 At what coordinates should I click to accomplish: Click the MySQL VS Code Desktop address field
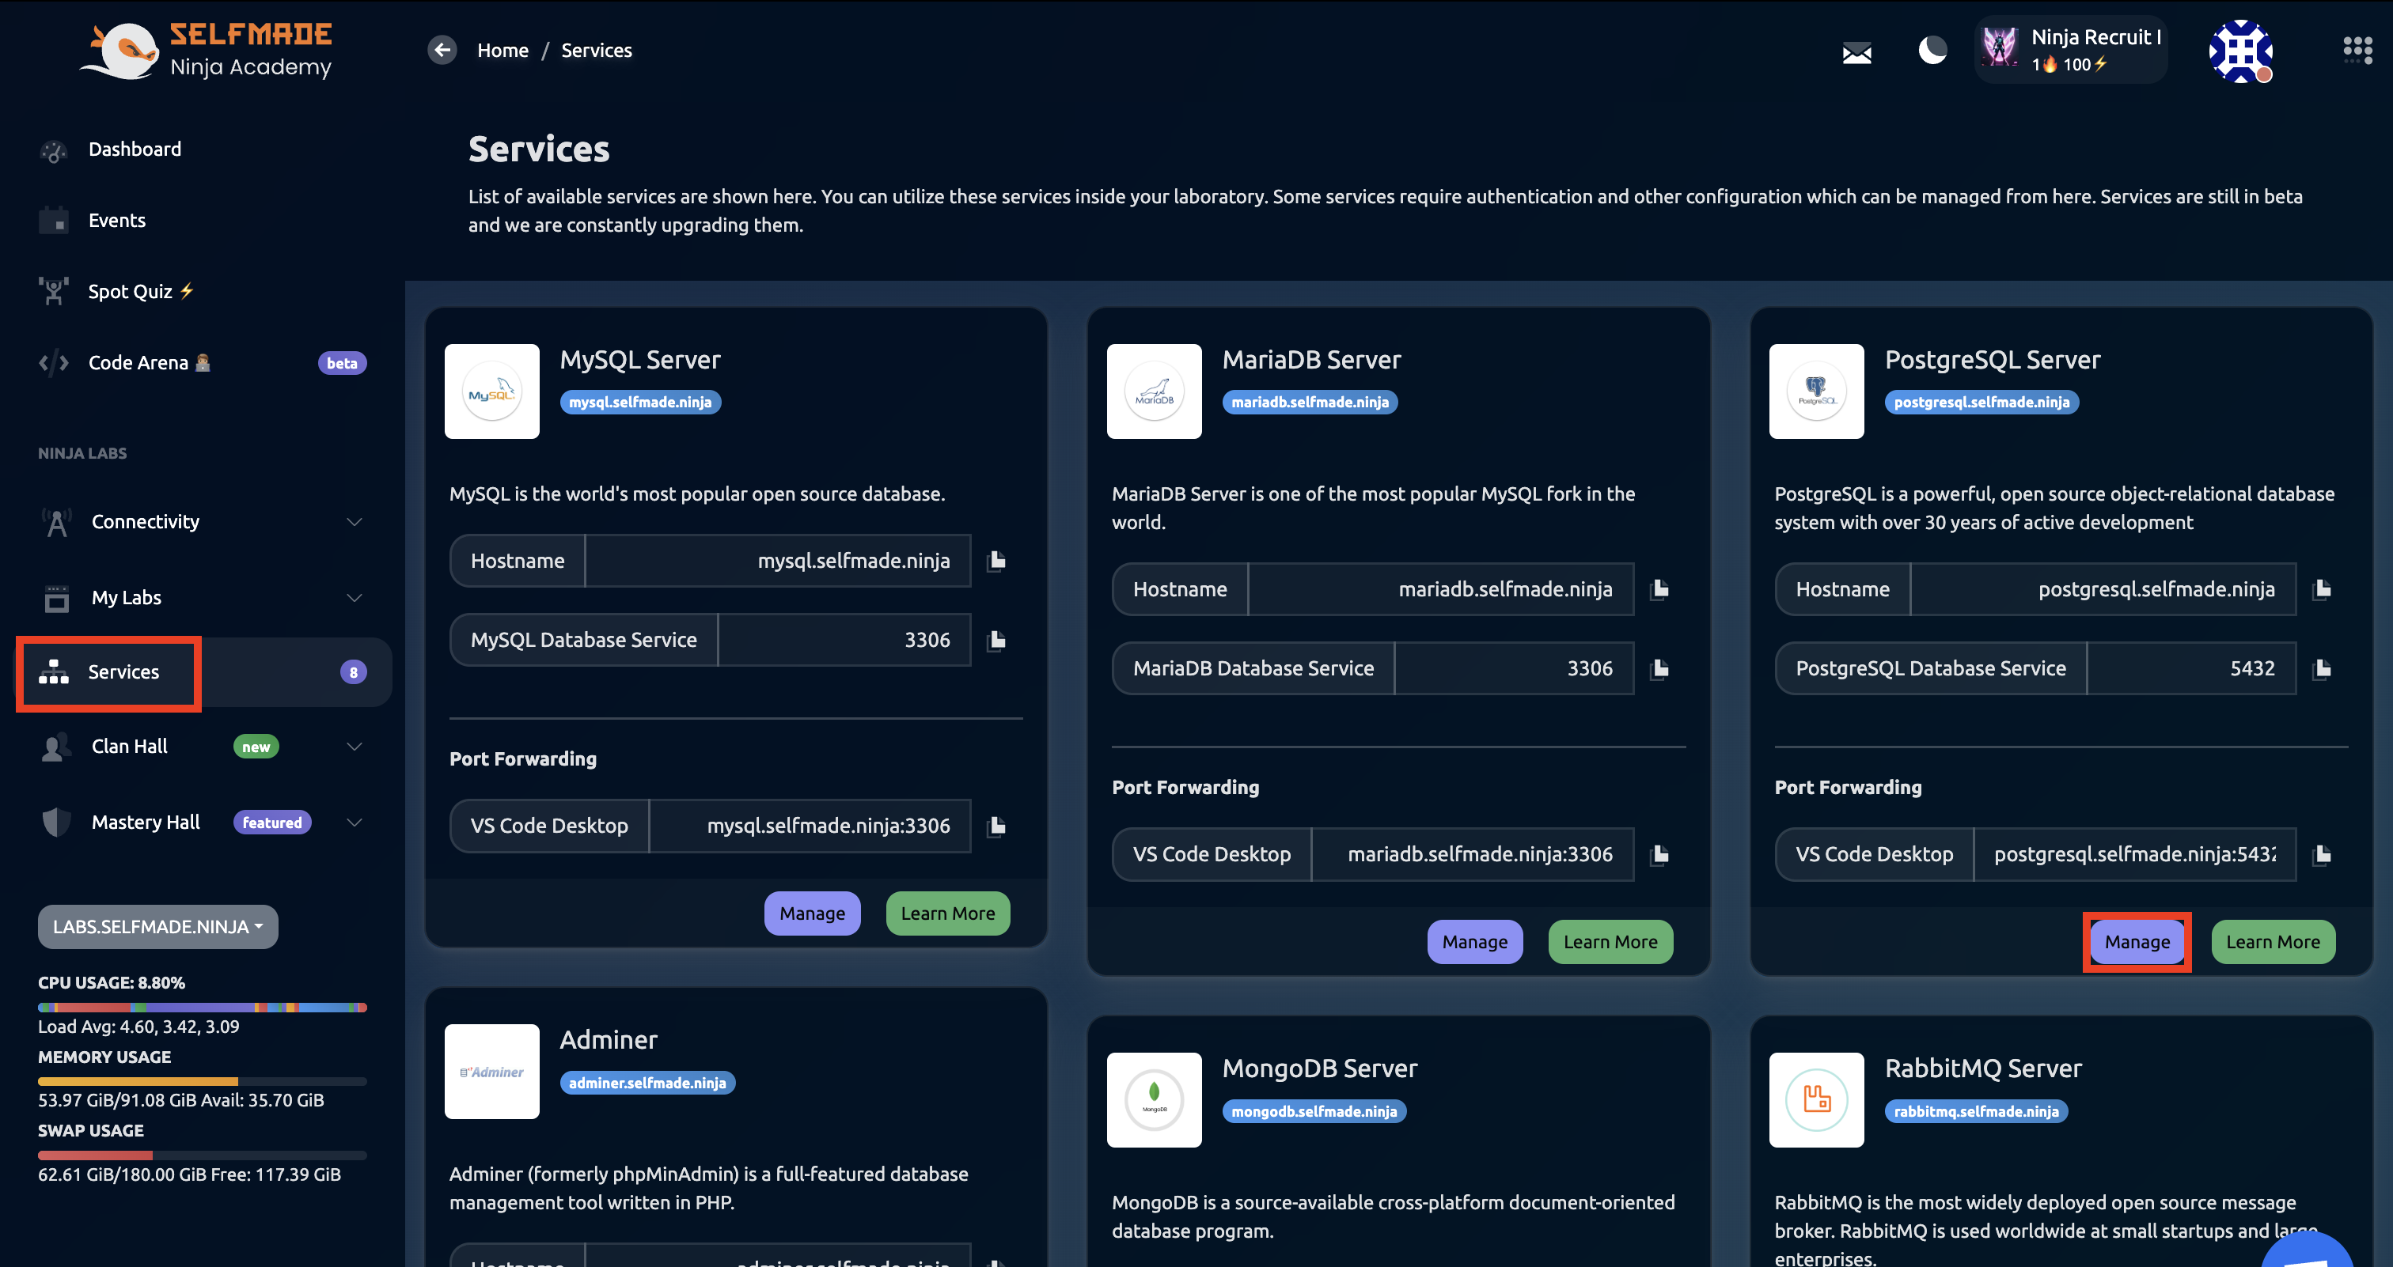click(810, 826)
